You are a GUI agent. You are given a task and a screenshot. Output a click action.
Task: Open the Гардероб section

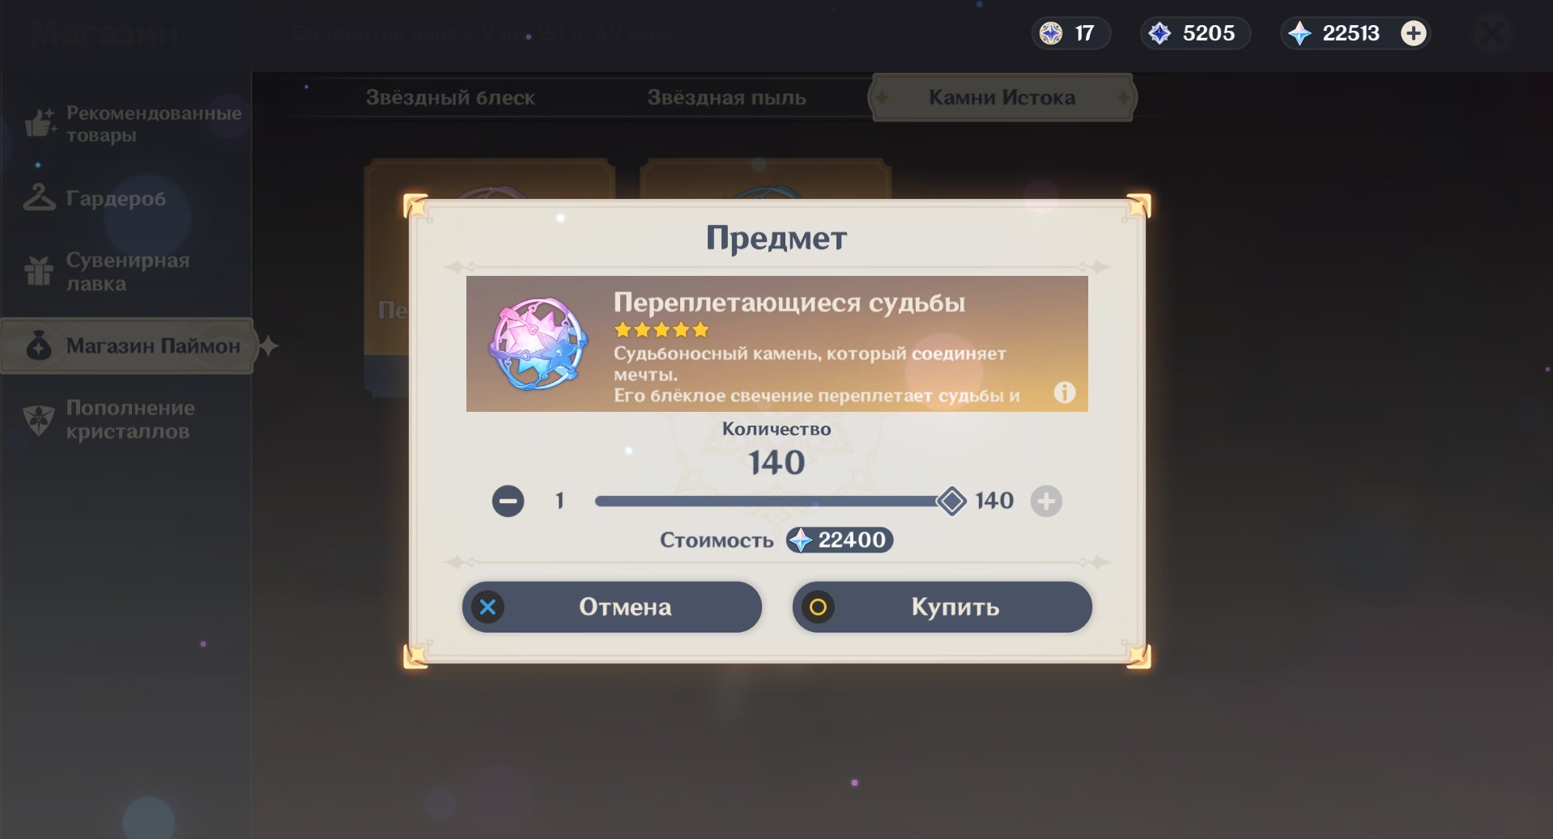click(97, 198)
